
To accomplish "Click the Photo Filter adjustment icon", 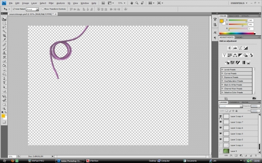I will click(245, 55).
